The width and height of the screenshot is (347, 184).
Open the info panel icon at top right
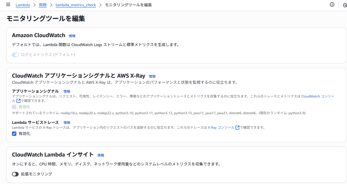332,4
